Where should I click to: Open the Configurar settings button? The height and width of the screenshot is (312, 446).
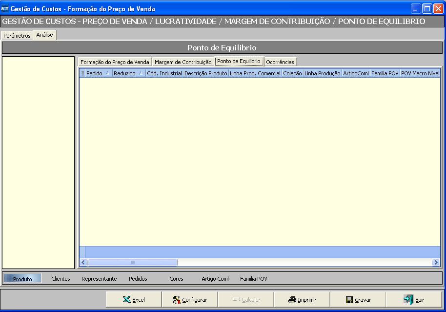click(x=190, y=300)
